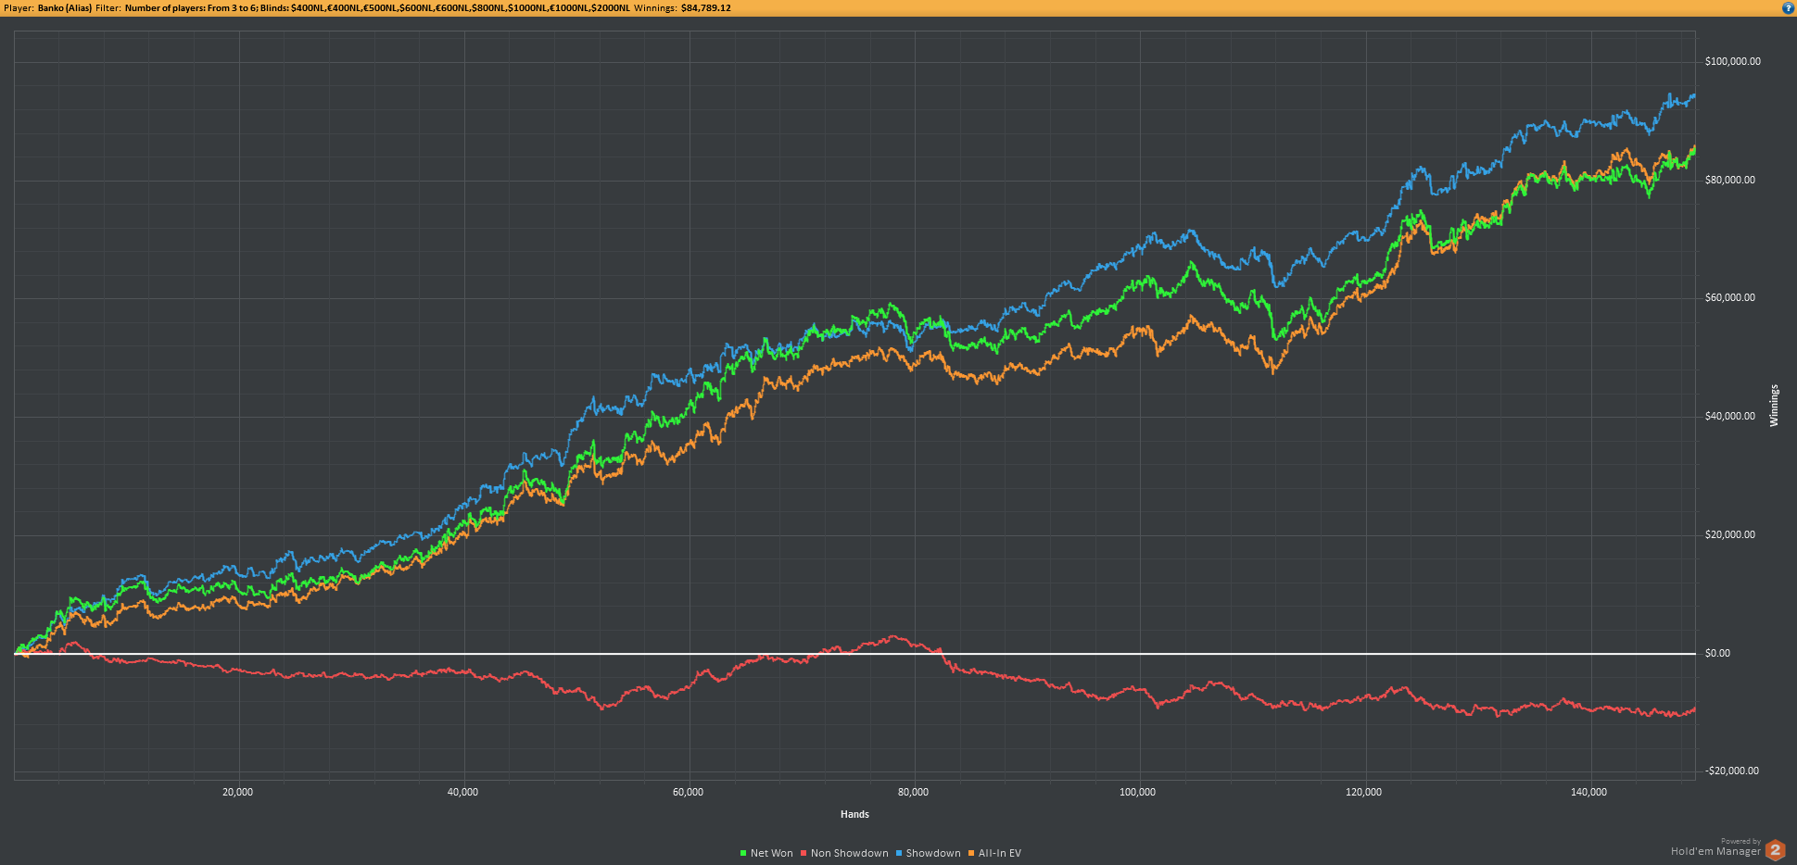Screen dimensions: 1797x865
Task: Toggle the All-In EV series label
Action: [999, 853]
